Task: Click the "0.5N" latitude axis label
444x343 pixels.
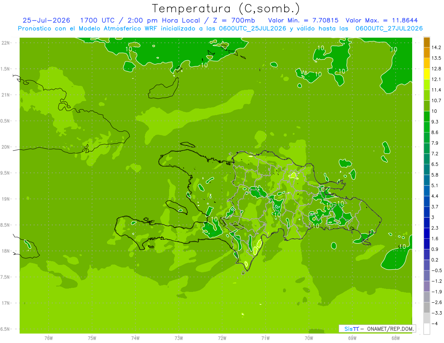Action: 6,121
